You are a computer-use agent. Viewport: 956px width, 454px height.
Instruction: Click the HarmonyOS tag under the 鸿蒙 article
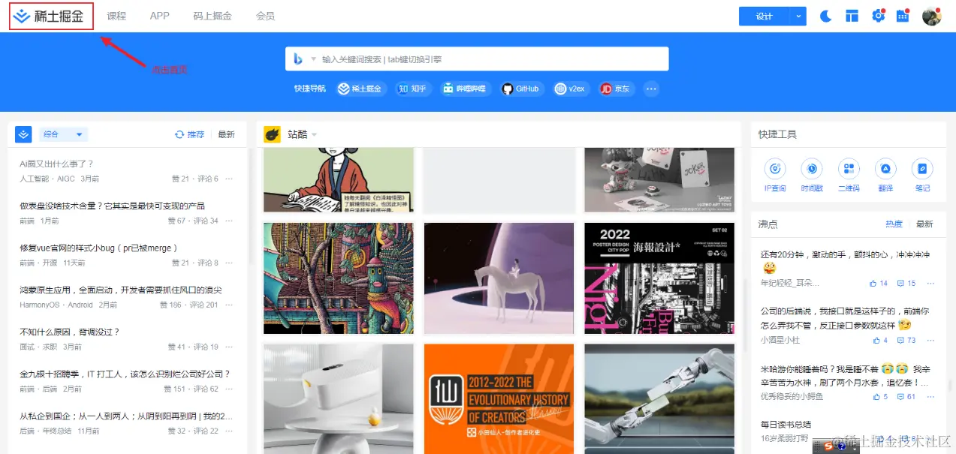40,305
